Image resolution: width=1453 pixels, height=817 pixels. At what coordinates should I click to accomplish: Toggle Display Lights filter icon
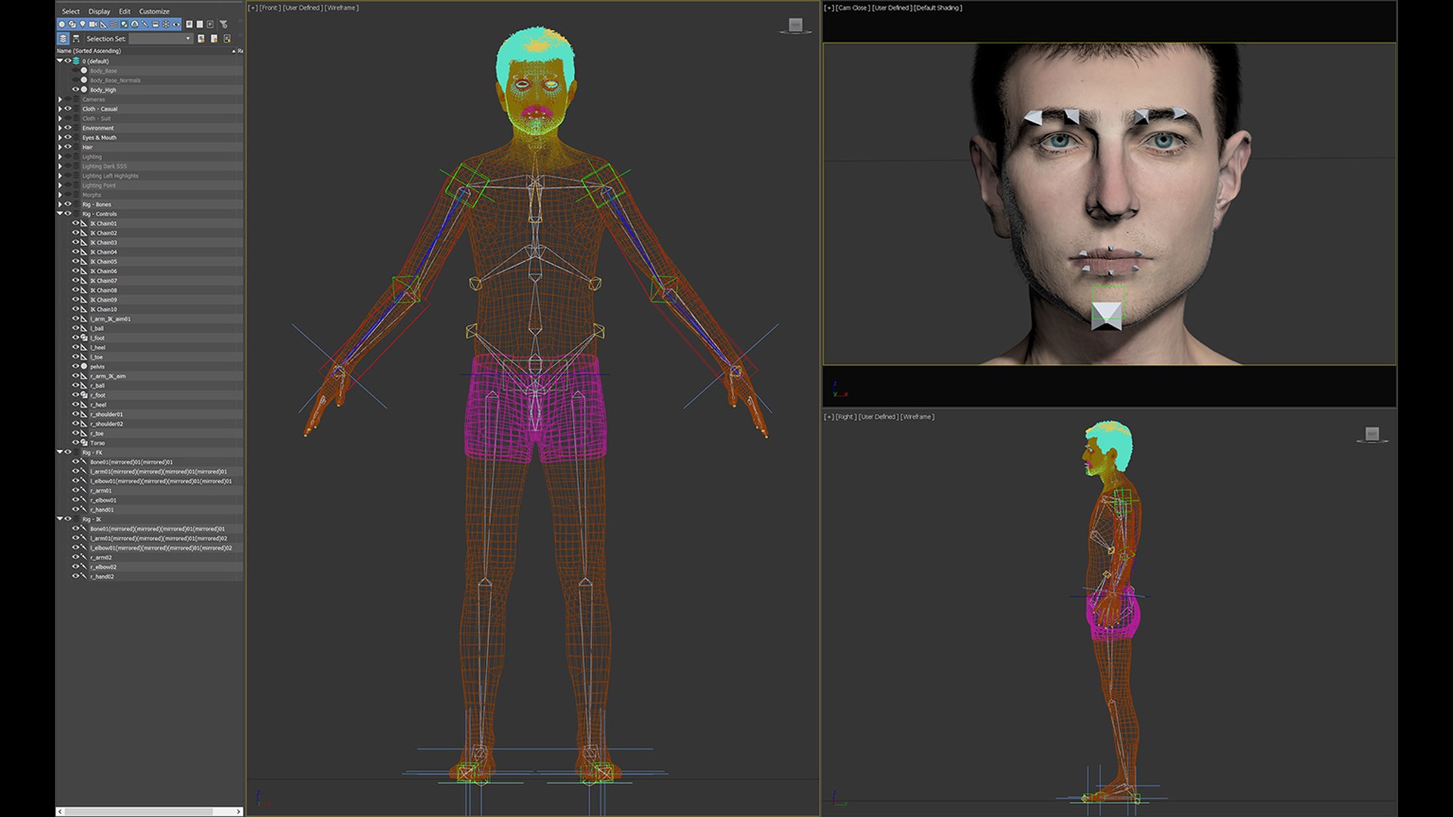[82, 24]
